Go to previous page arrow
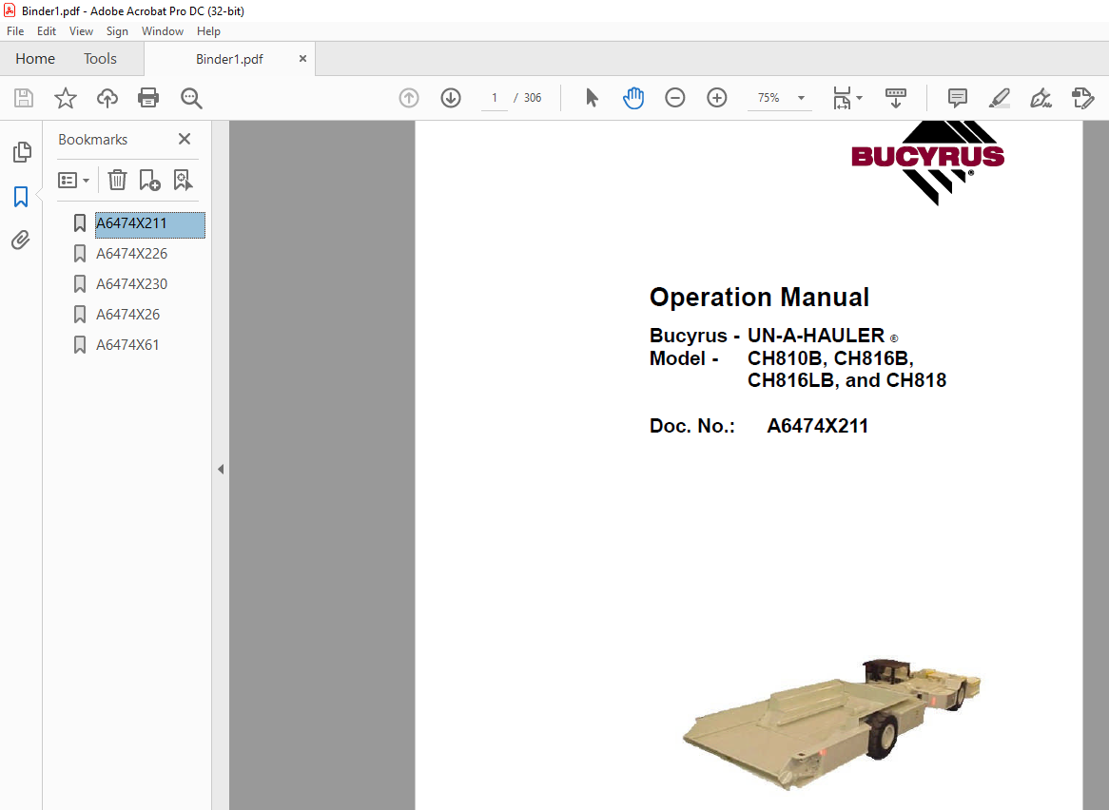Screen dimensions: 1109x810 (x=409, y=98)
